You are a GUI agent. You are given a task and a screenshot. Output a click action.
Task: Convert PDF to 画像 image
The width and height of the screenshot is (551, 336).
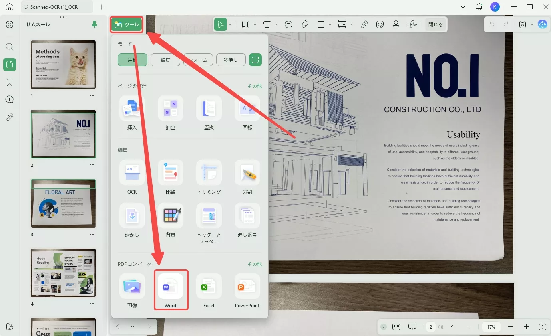[x=132, y=291]
